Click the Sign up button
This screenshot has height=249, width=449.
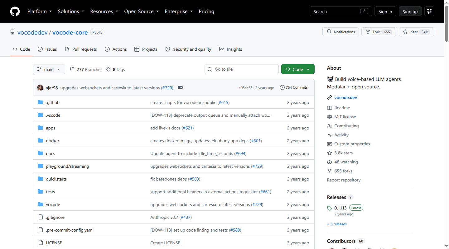410,12
